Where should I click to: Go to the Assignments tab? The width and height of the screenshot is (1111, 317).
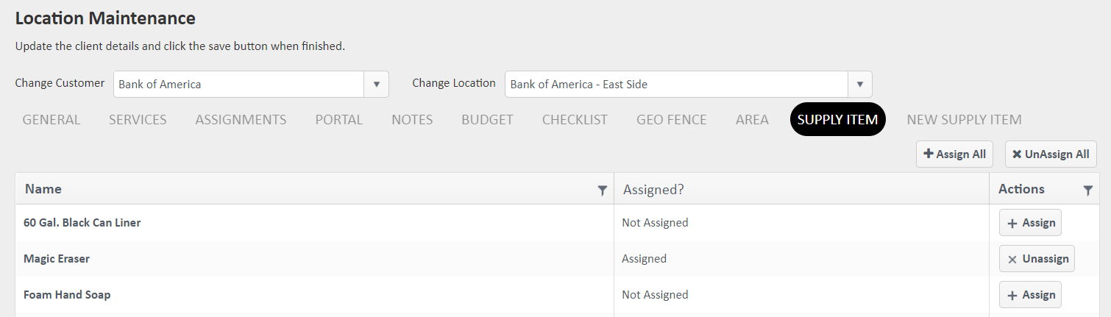tap(241, 120)
